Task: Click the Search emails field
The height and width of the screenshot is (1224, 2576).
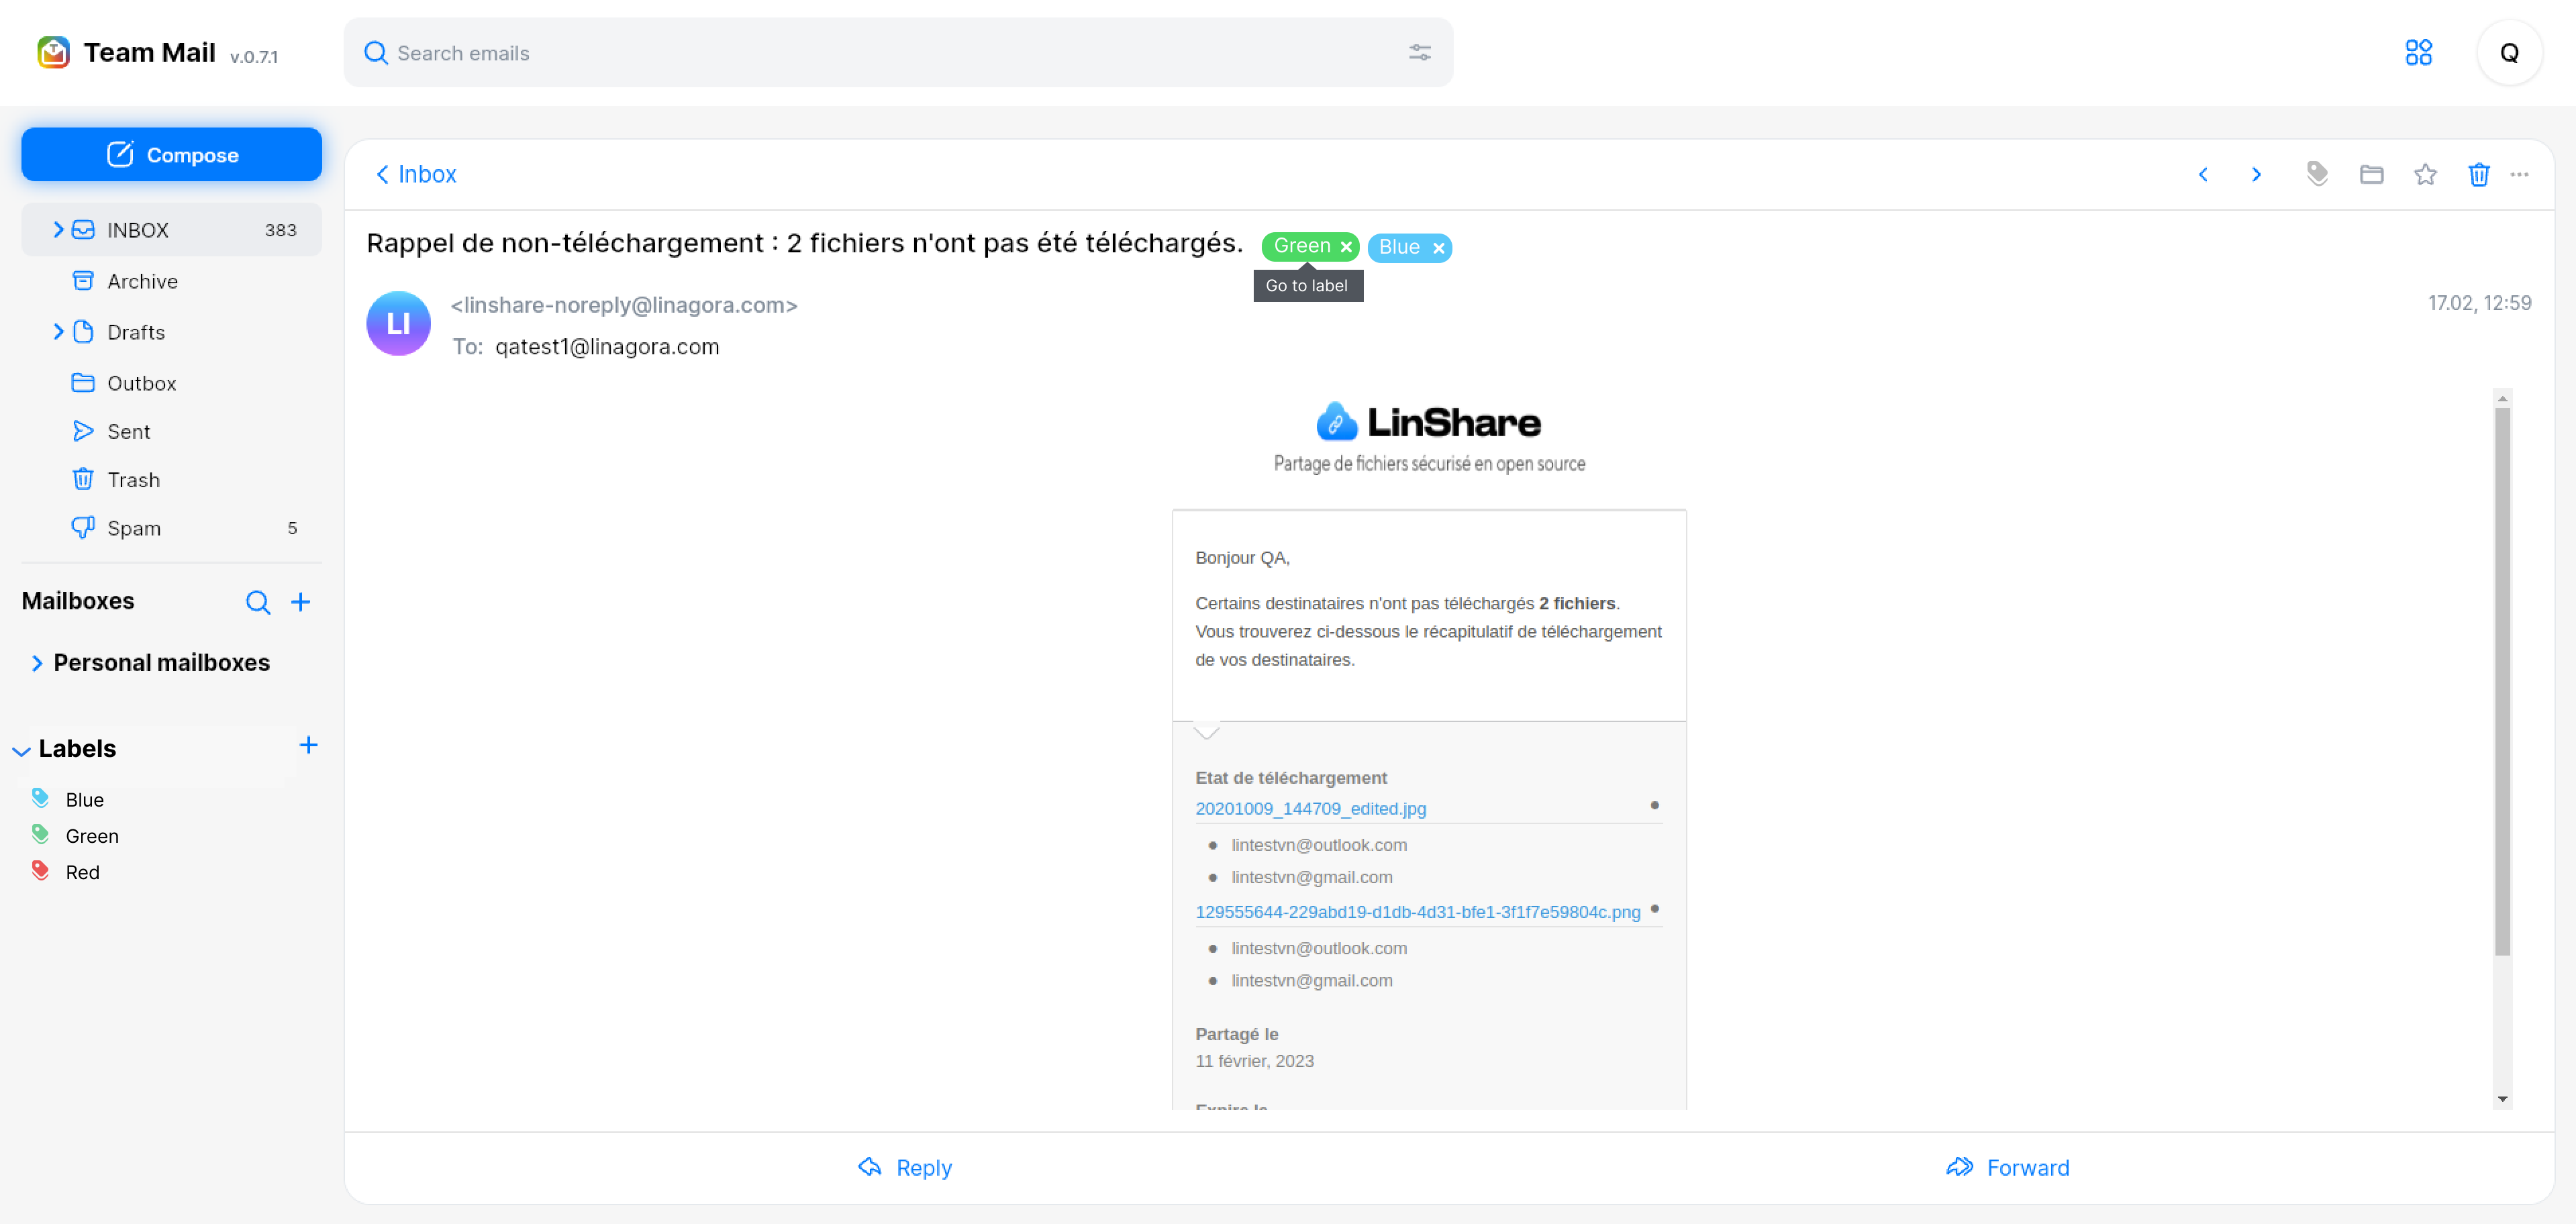Action: (x=898, y=52)
